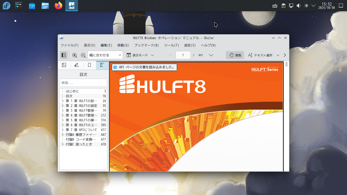Image resolution: width=347 pixels, height=195 pixels.
Task: Open the 表示モード dropdown
Action: [x=140, y=55]
